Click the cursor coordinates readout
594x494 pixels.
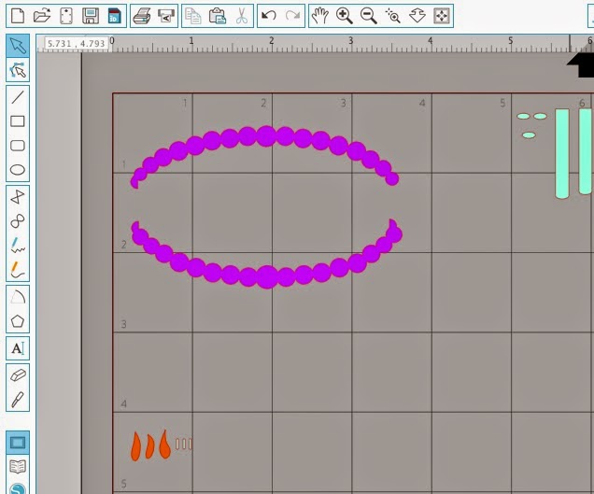tap(77, 44)
